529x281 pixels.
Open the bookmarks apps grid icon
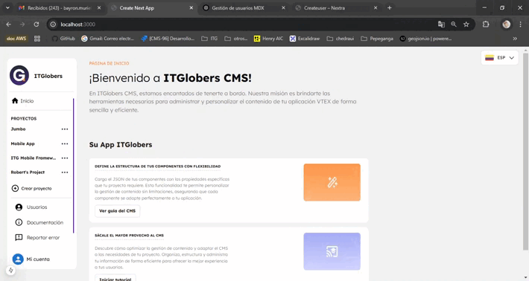pos(37,39)
